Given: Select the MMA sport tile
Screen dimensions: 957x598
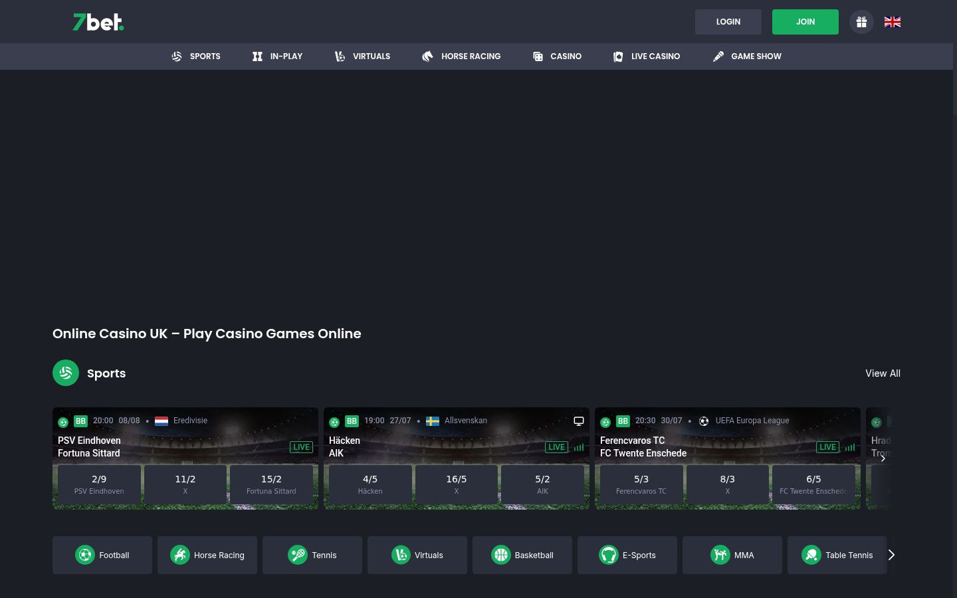Looking at the screenshot, I should coord(732,555).
